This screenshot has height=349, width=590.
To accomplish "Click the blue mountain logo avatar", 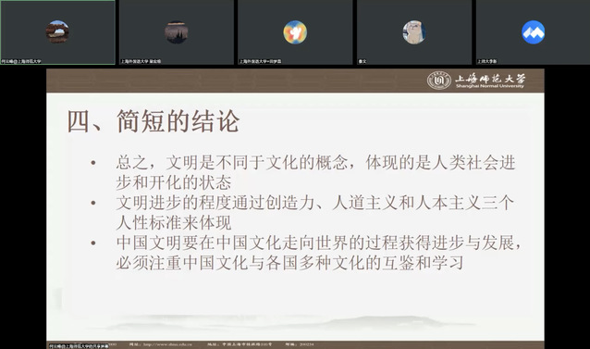I will point(534,32).
